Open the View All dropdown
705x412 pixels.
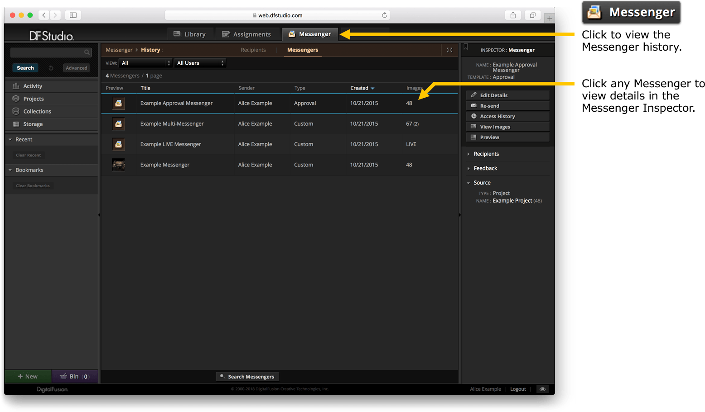click(x=146, y=63)
